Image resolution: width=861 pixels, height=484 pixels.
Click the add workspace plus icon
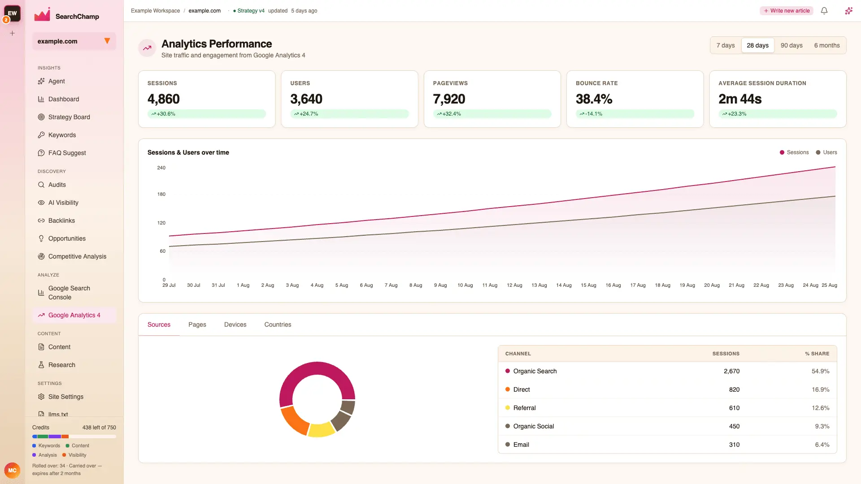13,33
